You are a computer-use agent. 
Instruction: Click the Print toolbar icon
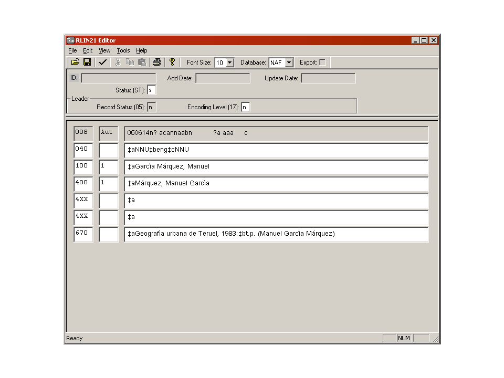(157, 62)
